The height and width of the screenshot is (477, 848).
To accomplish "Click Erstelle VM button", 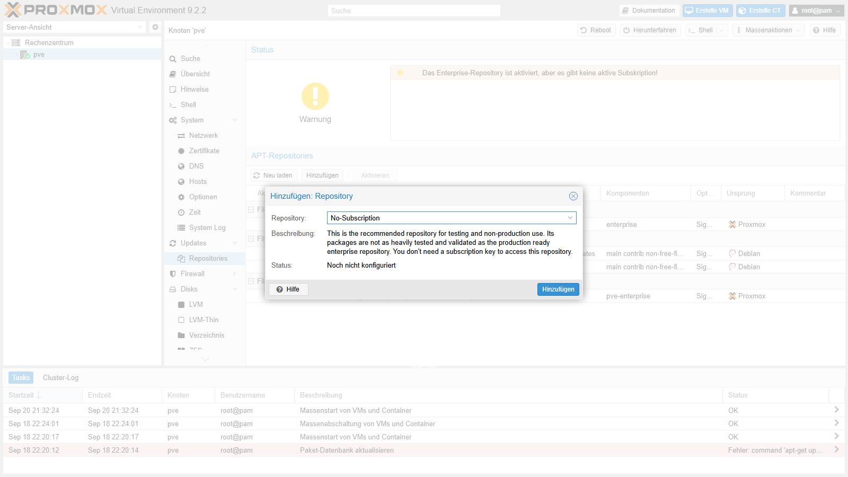I will coord(707,11).
